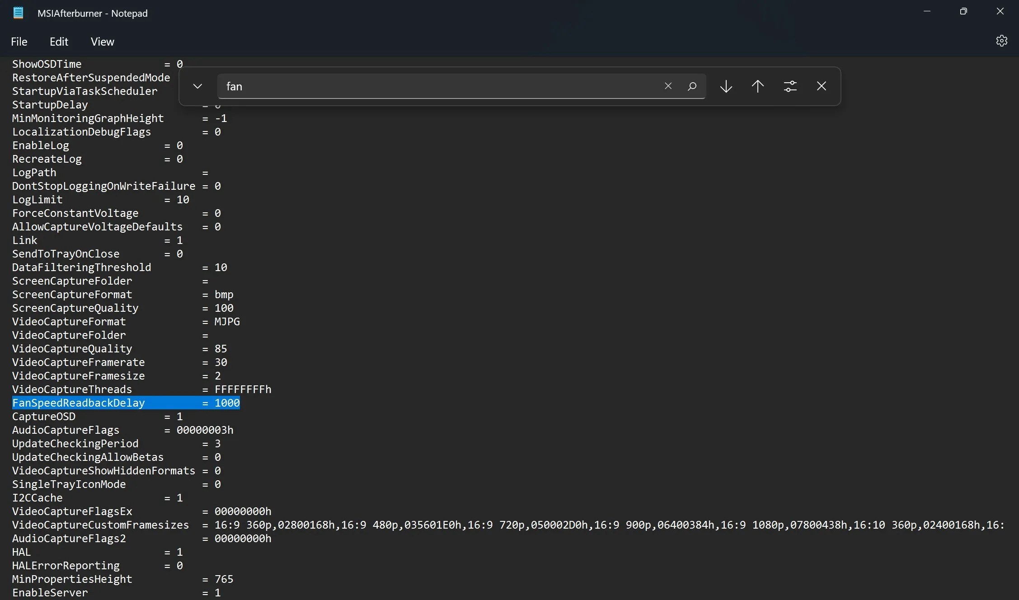Clear the search text with X

[668, 86]
